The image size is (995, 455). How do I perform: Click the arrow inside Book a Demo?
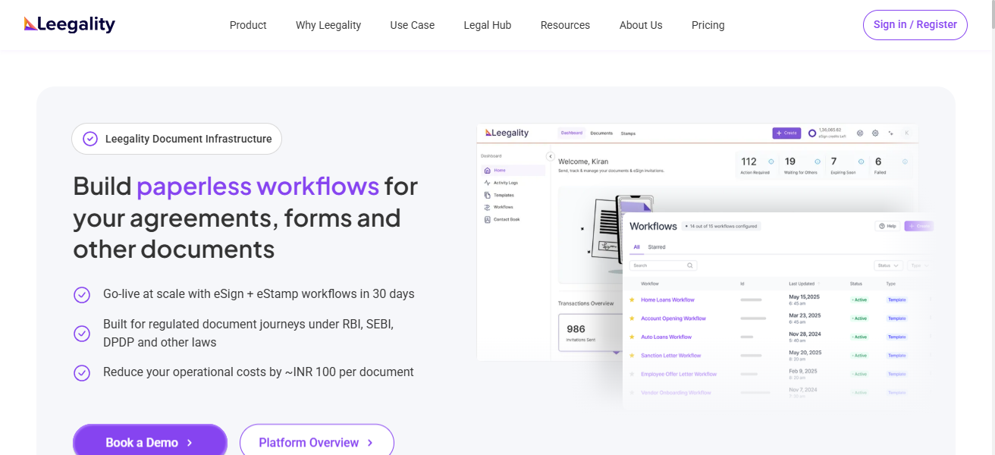point(190,443)
